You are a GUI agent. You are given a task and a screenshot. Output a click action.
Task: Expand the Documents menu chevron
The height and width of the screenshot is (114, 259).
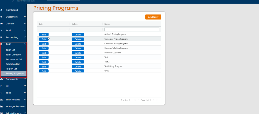[25, 79]
